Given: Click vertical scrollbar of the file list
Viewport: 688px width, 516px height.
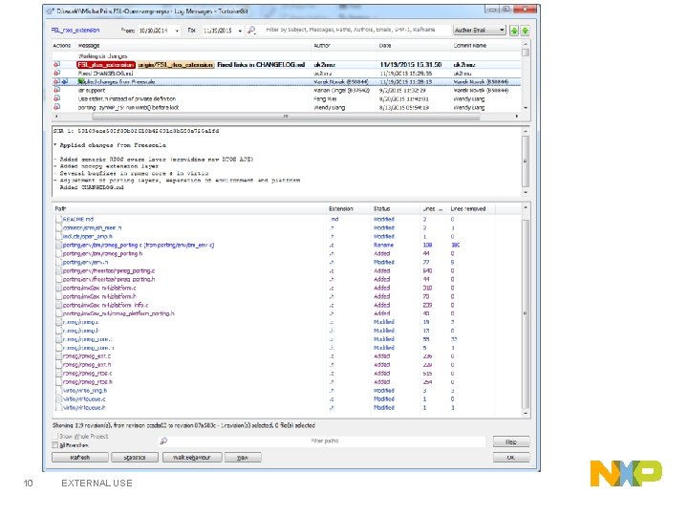Looking at the screenshot, I should (526, 313).
